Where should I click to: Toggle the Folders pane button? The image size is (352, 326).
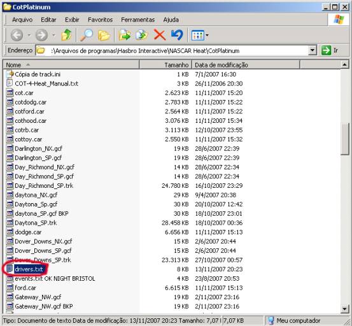click(x=104, y=35)
